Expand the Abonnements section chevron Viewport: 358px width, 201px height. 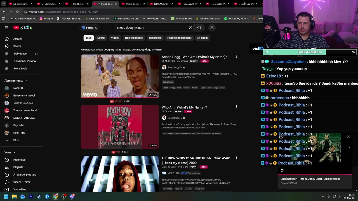click(x=26, y=81)
